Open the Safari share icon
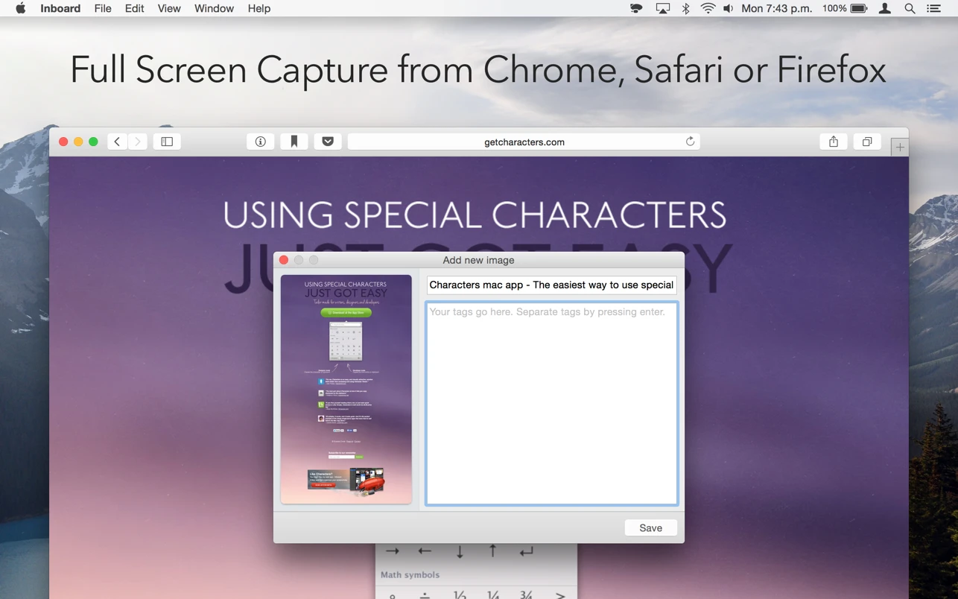 [x=834, y=142]
